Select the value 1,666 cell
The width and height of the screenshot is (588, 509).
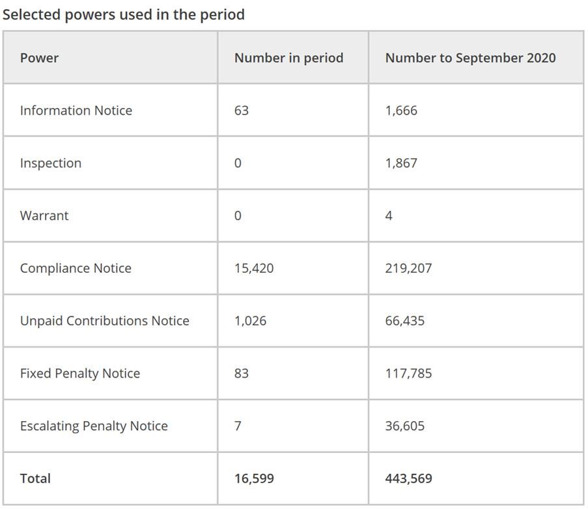401,111
